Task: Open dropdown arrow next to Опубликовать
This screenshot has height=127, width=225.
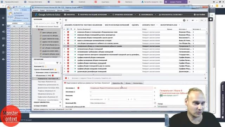Action: [155, 14]
